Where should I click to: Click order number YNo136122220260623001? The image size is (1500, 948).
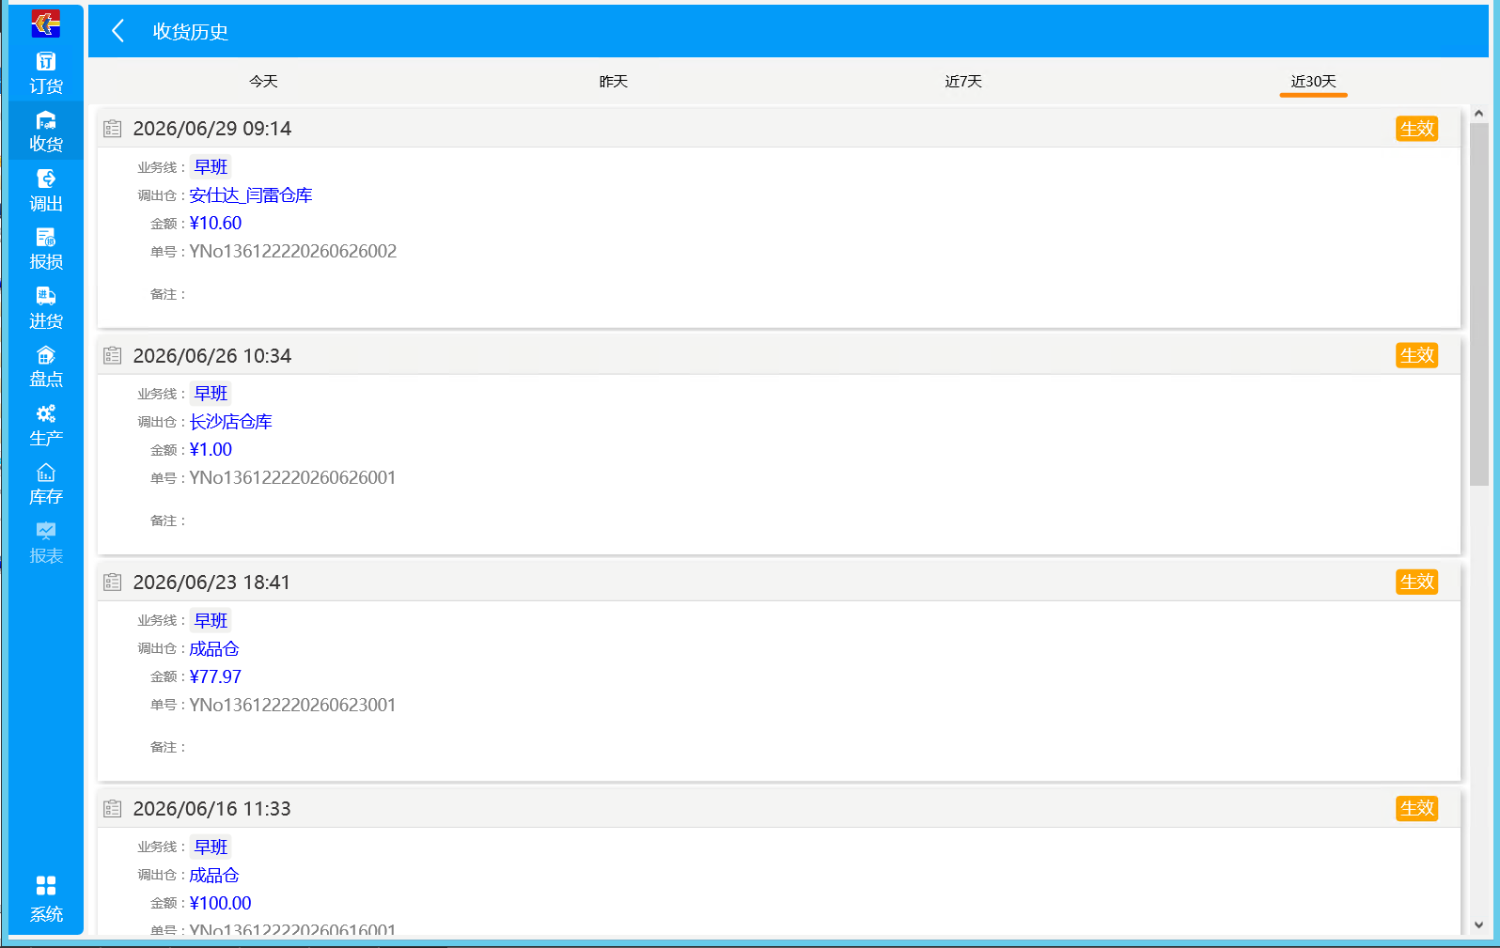point(292,705)
